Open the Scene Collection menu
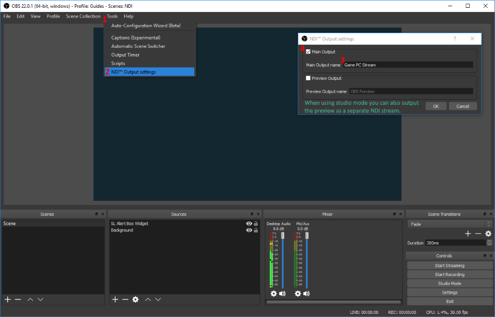This screenshot has height=317, width=495. 83,17
